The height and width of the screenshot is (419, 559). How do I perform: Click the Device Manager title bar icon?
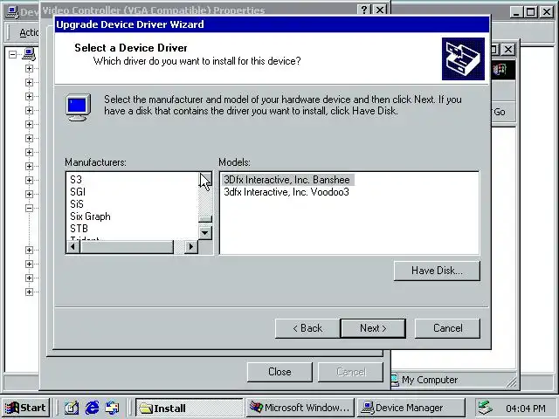(12, 12)
